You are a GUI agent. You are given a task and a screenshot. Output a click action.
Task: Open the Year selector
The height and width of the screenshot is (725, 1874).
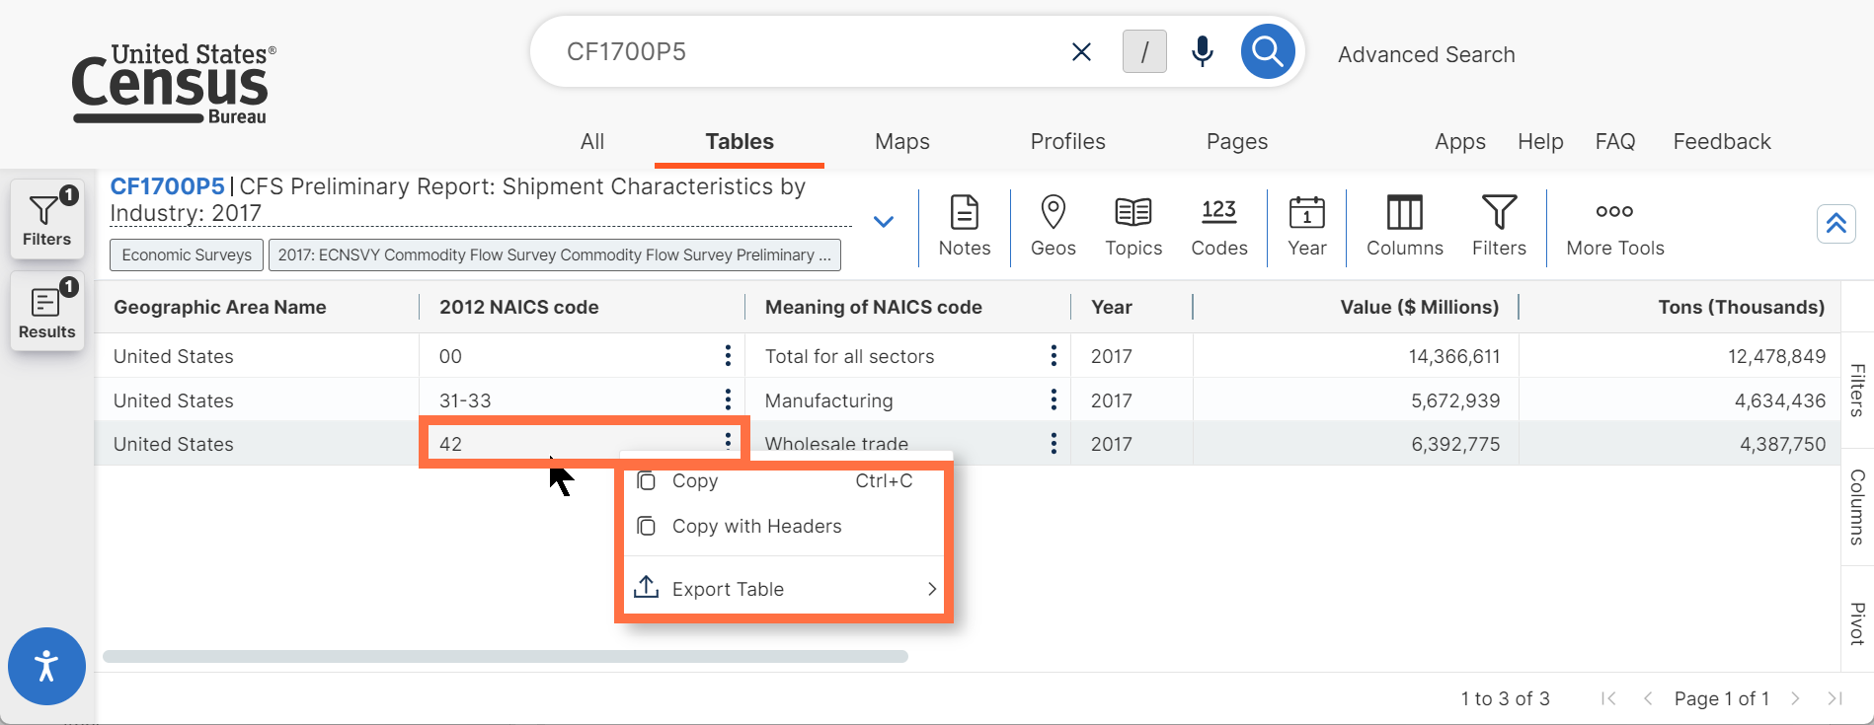[x=1307, y=227]
